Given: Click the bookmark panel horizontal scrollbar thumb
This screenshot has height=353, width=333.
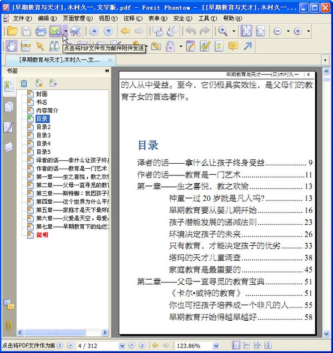Looking at the screenshot, I should point(55,332).
